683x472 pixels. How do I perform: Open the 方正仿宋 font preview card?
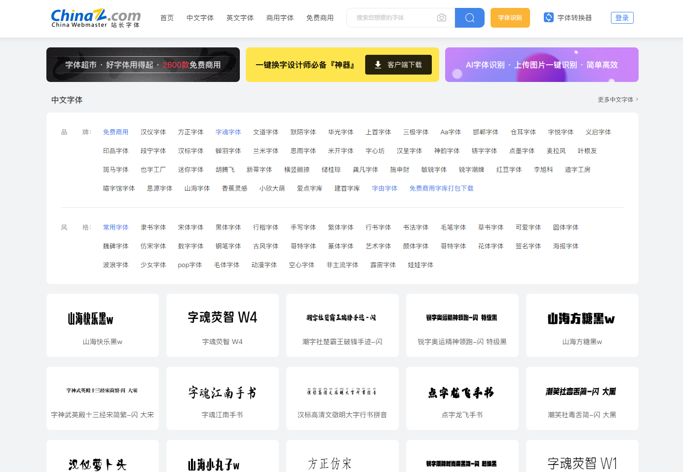pos(342,456)
